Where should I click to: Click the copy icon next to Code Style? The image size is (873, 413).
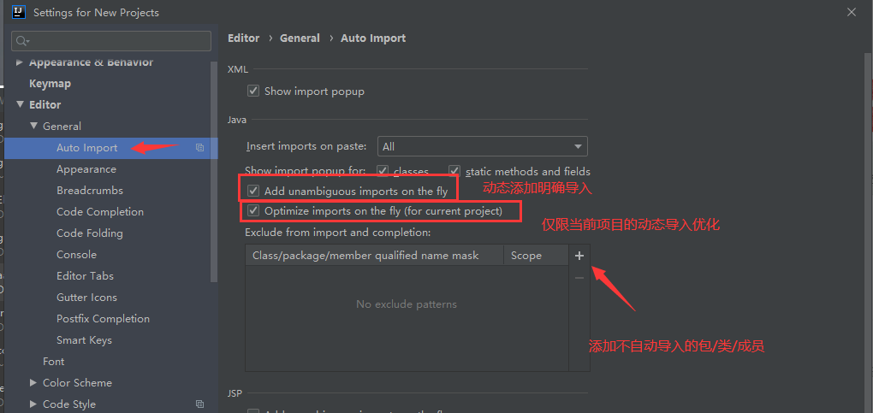pos(200,404)
